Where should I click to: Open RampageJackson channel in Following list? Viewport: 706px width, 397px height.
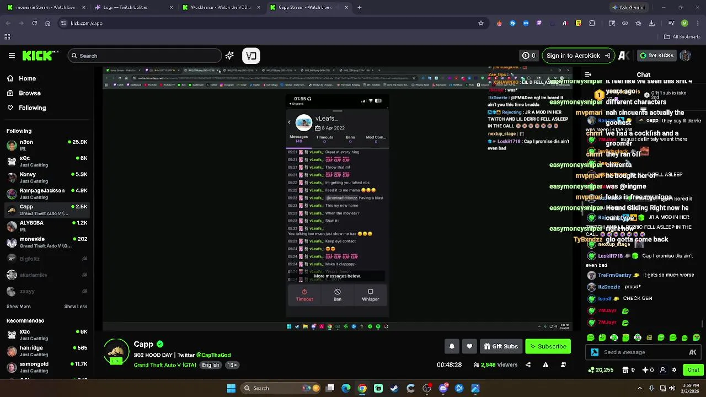click(x=47, y=194)
